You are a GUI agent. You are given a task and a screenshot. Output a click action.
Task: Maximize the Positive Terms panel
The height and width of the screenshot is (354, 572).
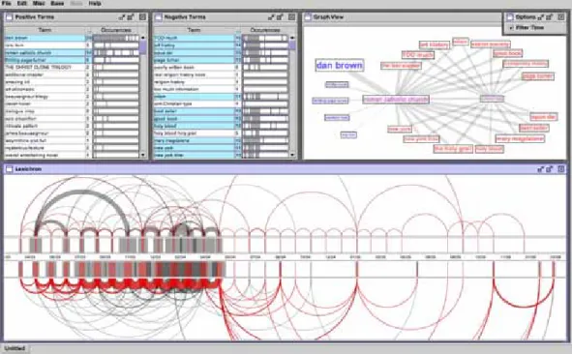(x=131, y=17)
